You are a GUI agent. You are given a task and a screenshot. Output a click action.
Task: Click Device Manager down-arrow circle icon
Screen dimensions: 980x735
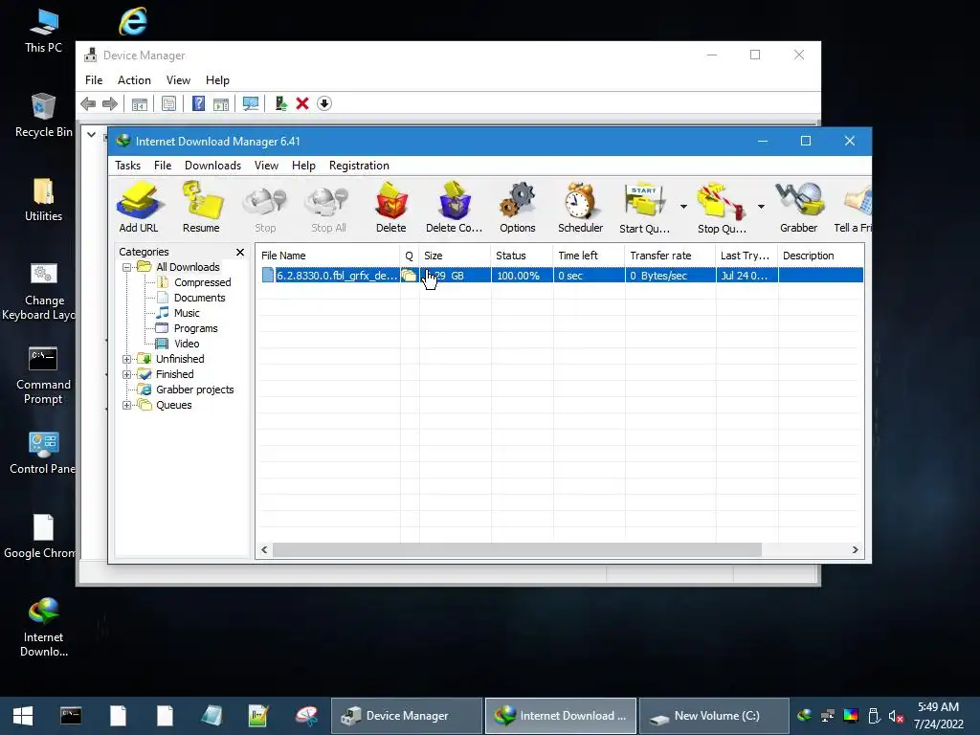pos(324,103)
